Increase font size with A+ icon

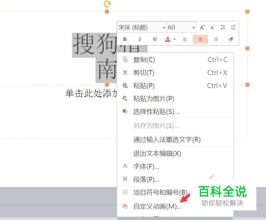(202, 27)
